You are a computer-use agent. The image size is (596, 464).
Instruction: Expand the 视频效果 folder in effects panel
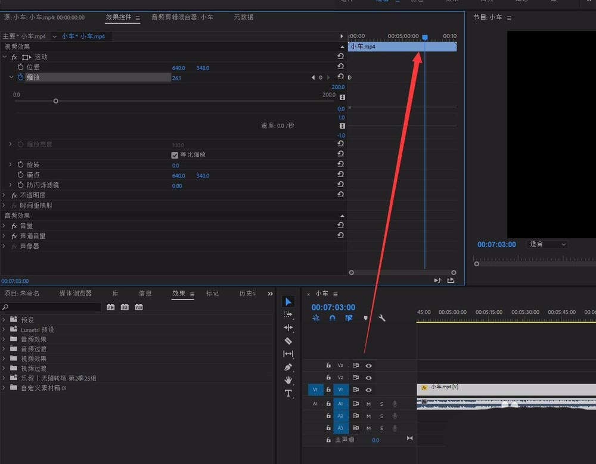tap(4, 359)
